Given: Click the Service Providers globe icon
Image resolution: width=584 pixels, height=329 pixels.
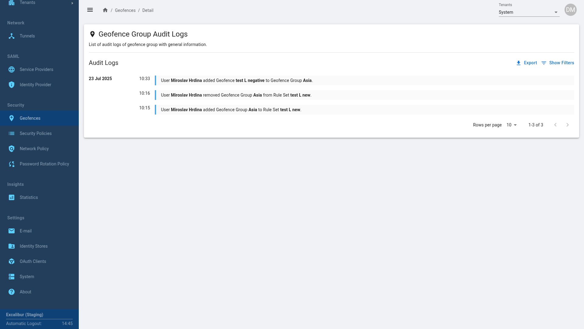Looking at the screenshot, I should pyautogui.click(x=12, y=69).
